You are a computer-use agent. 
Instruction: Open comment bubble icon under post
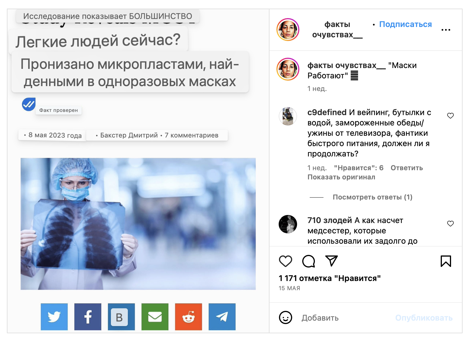(x=309, y=261)
